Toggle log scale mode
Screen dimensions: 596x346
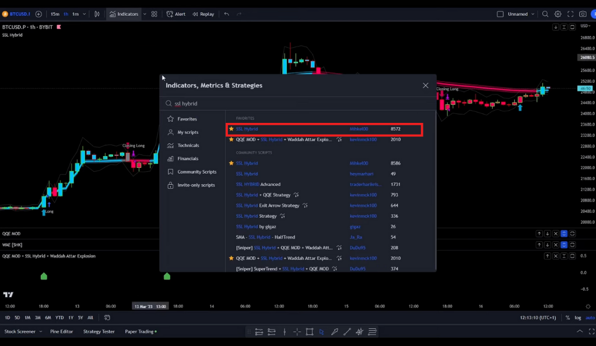[578, 317]
